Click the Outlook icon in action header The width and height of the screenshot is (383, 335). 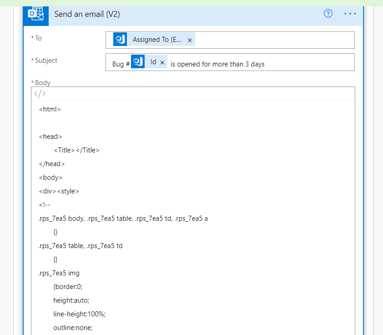click(36, 14)
